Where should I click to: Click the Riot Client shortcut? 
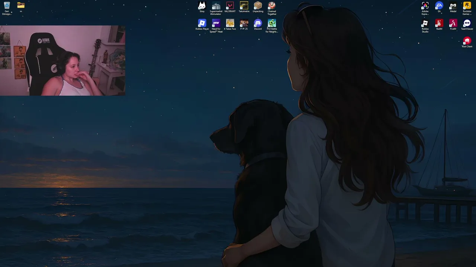tap(467, 41)
